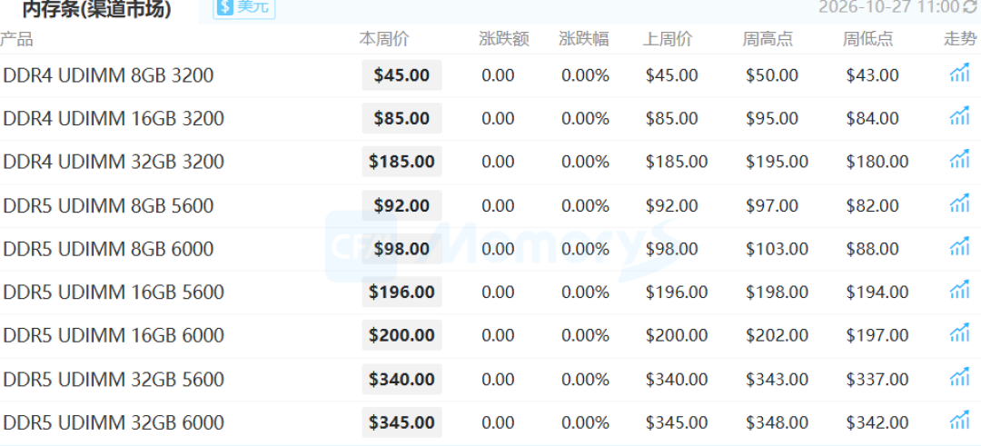Click the 涨跌额 column header

504,39
